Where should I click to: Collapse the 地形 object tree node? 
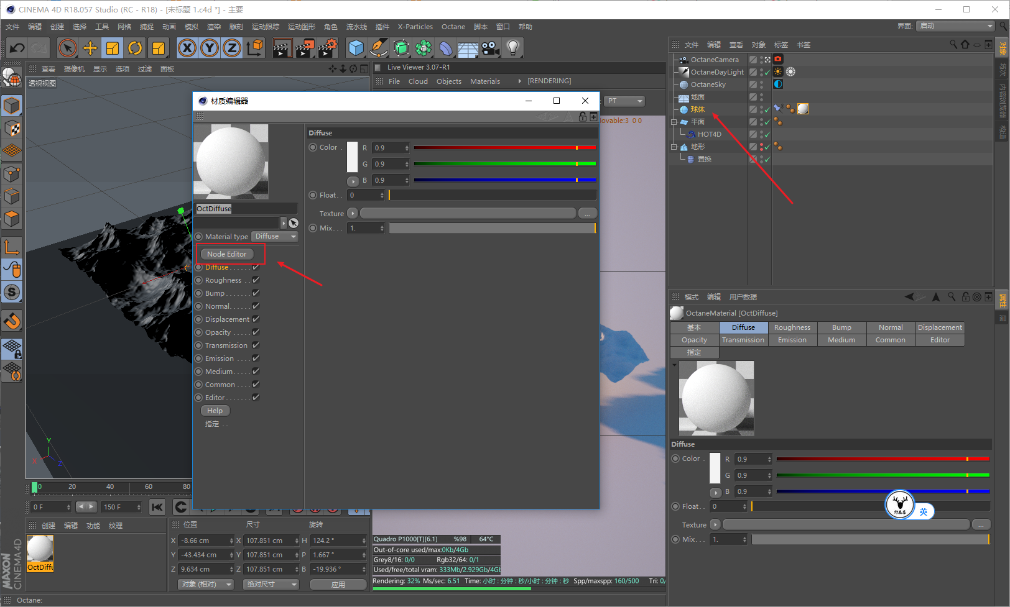tap(674, 147)
